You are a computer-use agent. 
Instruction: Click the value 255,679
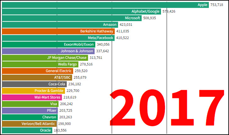80,77
